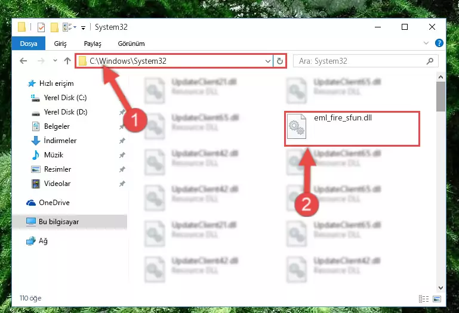
Task: Click the Back navigation arrow
Action: pos(23,61)
